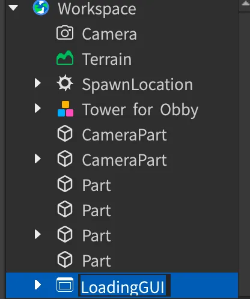Expand the SpawnLocation item

[x=37, y=83]
